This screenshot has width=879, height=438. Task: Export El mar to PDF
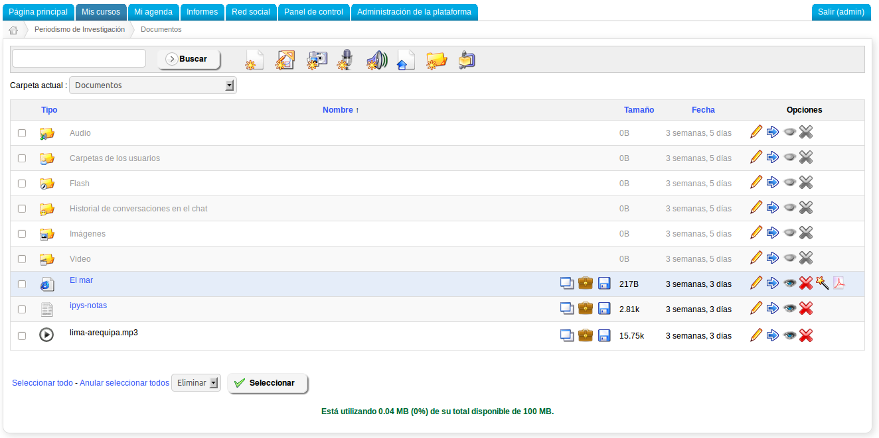(839, 283)
